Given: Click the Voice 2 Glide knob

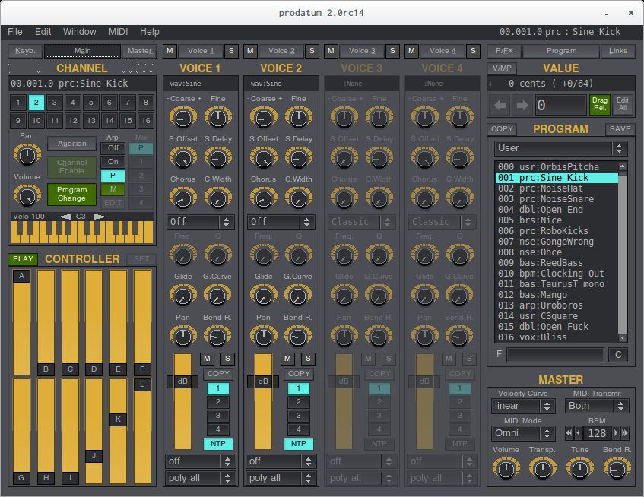Looking at the screenshot, I should click(x=263, y=295).
